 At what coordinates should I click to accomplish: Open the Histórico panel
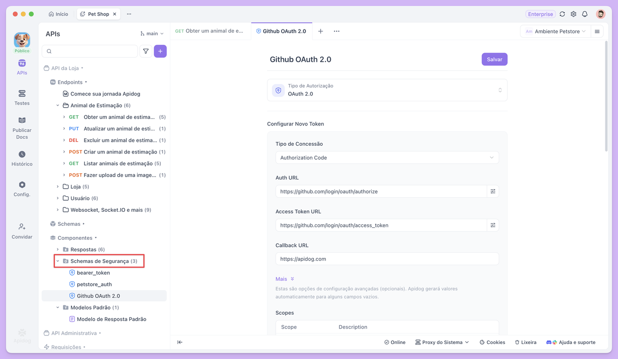point(22,158)
